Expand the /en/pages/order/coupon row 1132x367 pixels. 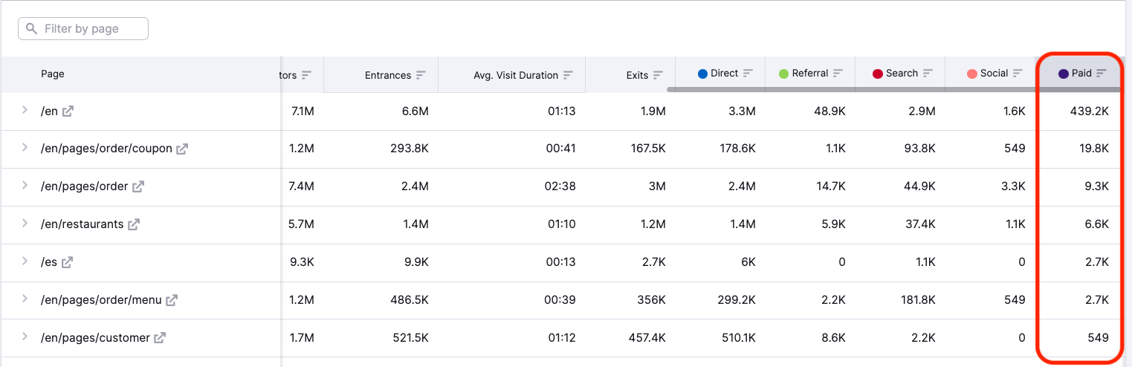point(25,148)
